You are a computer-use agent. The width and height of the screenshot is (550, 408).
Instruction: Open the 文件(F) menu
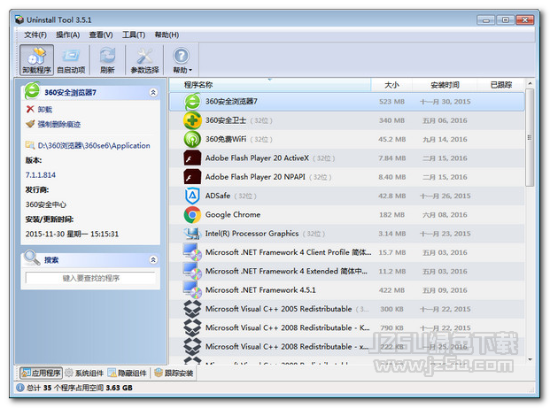coord(35,35)
